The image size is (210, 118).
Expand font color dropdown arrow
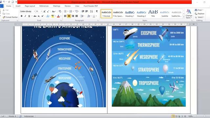pos(61,16)
